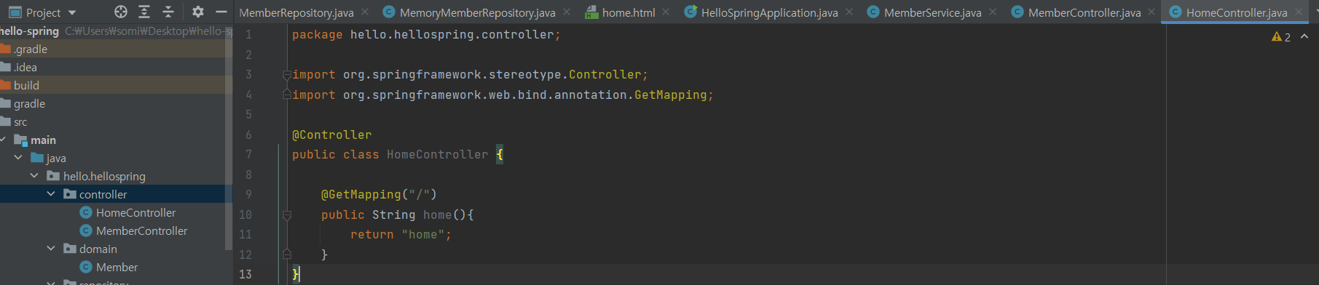This screenshot has height=285, width=1319.
Task: Close the MemberService.java tab
Action: 993,12
